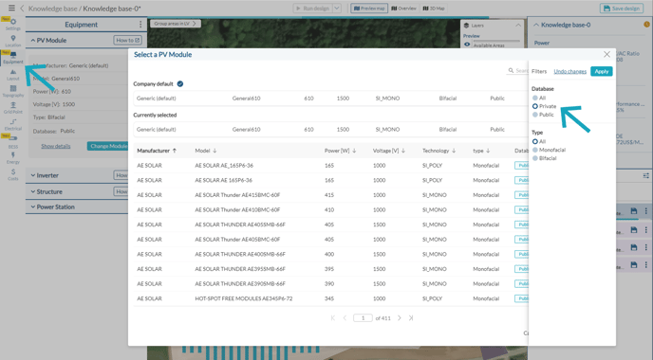
Task: Open the hamburger main menu
Action: point(11,8)
